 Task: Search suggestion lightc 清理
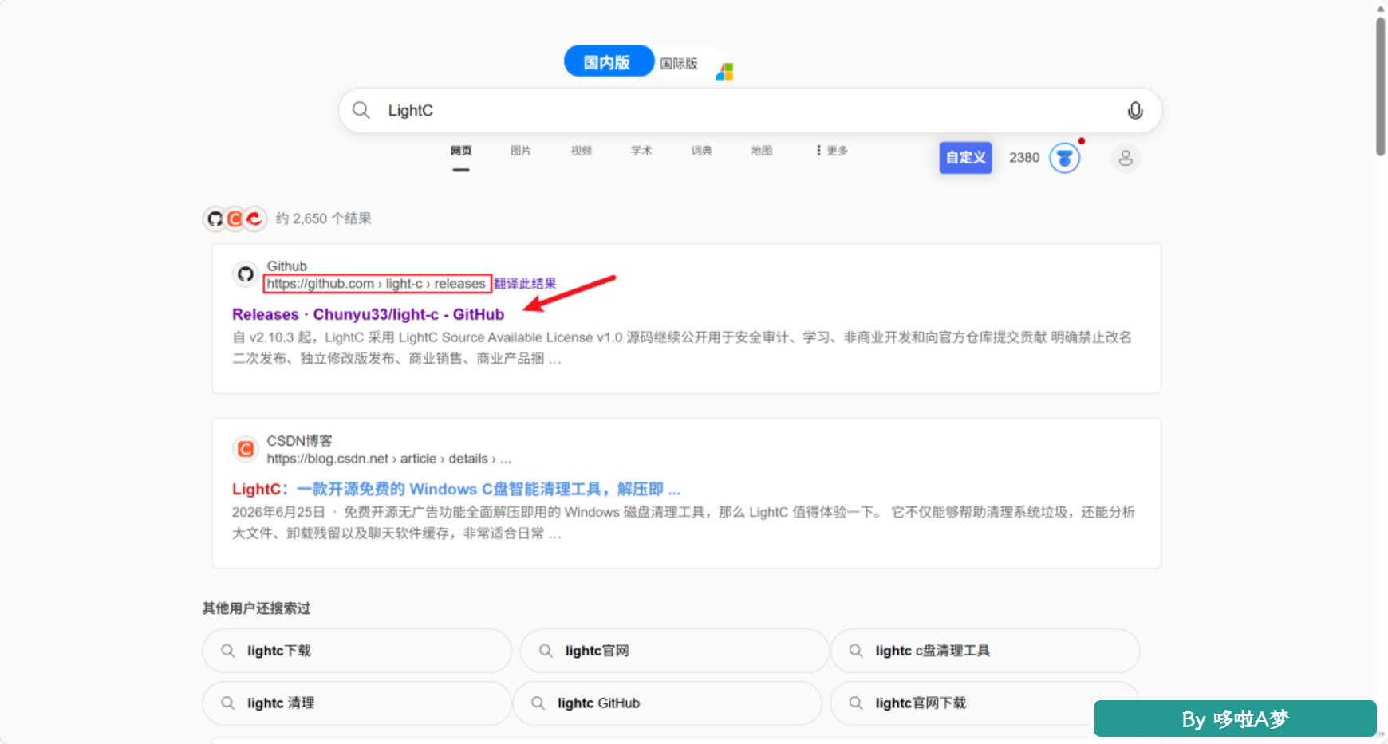click(x=357, y=703)
